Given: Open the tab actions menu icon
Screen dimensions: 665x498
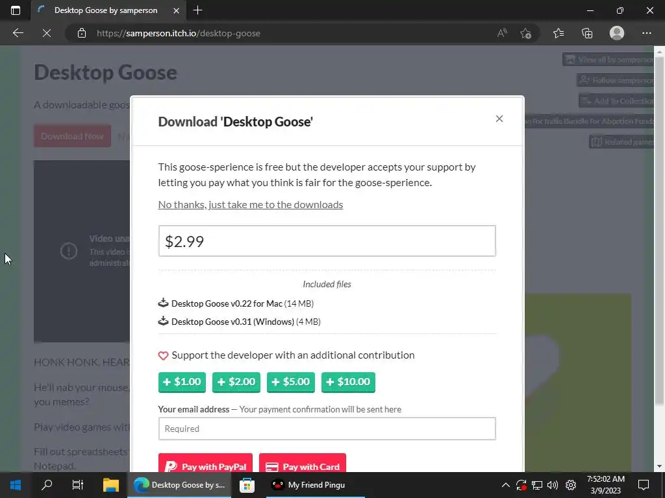Looking at the screenshot, I should pyautogui.click(x=16, y=10).
